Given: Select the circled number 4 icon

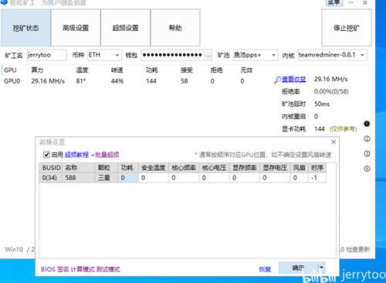Looking at the screenshot, I should point(367,169).
